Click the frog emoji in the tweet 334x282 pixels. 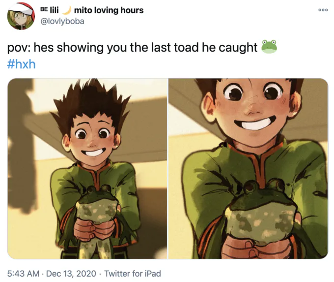pyautogui.click(x=269, y=47)
